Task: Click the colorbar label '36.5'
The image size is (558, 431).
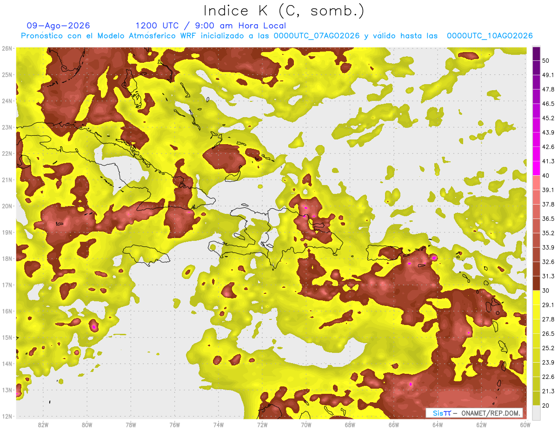Action: coord(548,219)
